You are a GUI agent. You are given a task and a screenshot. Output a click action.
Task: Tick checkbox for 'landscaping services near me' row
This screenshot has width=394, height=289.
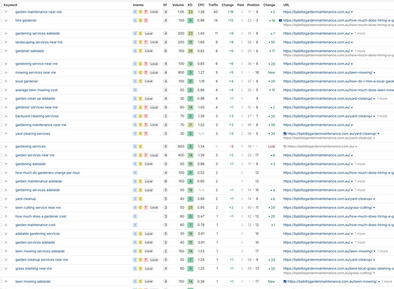(1, 42)
